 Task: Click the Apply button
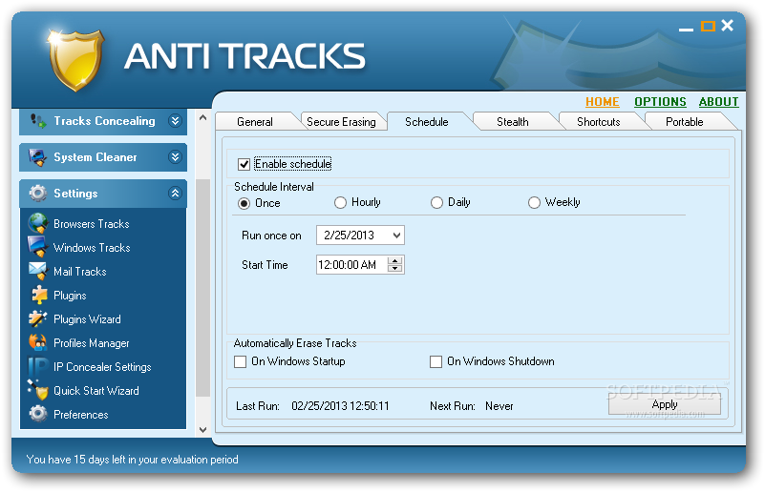click(x=664, y=404)
